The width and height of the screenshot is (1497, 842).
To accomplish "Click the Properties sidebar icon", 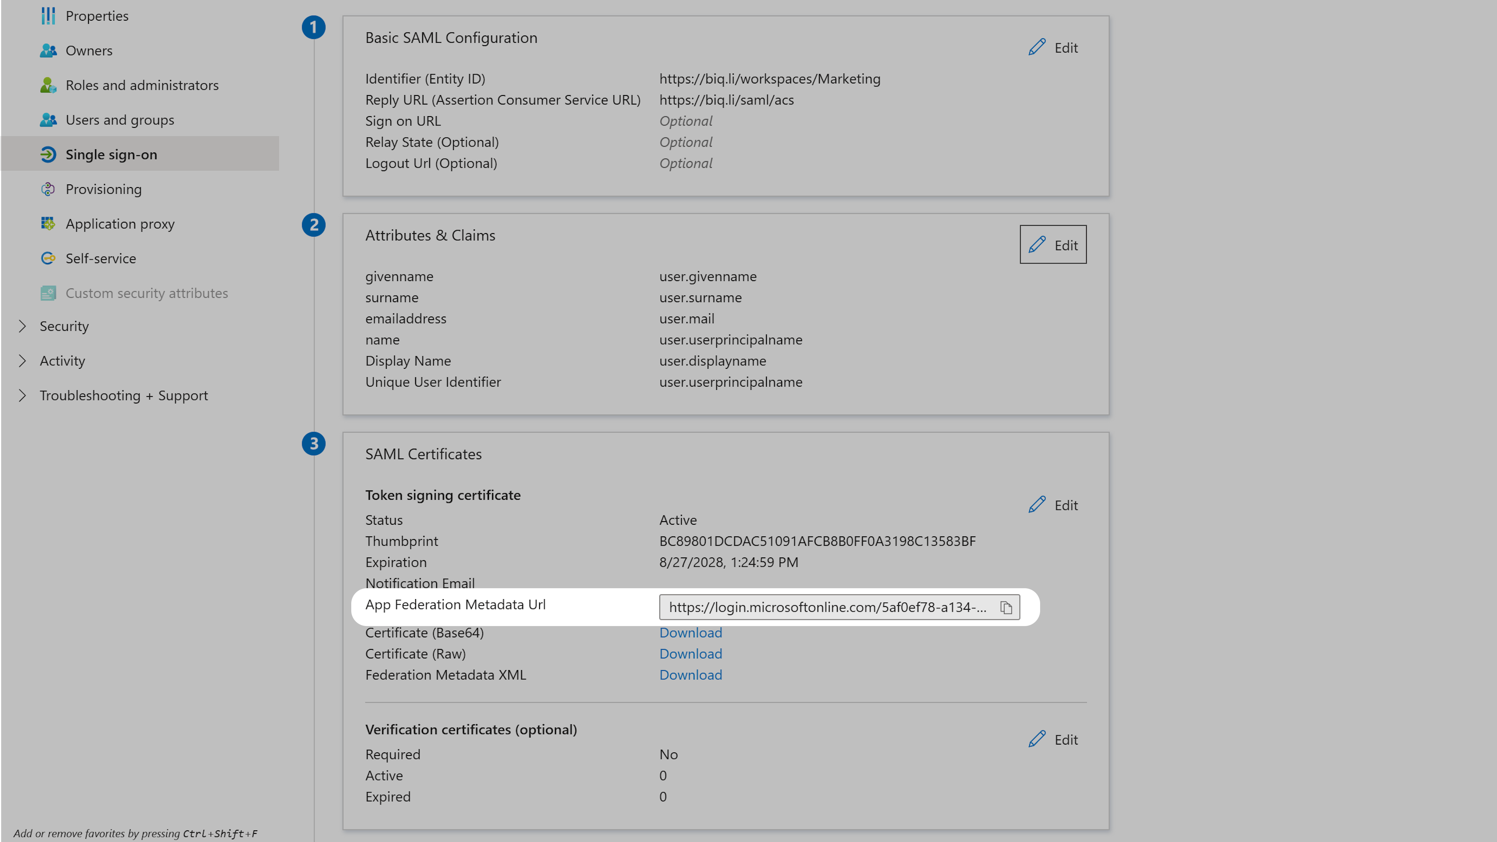I will coord(48,16).
